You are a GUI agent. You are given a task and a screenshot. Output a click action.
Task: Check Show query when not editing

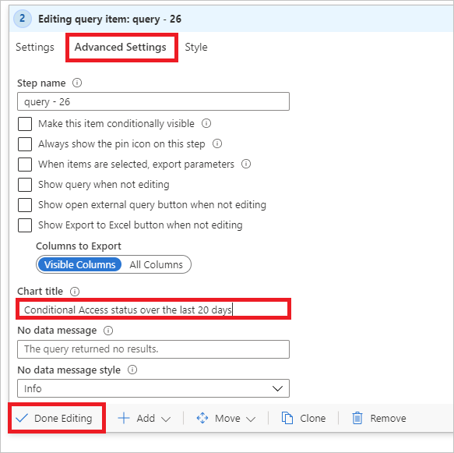click(x=25, y=185)
